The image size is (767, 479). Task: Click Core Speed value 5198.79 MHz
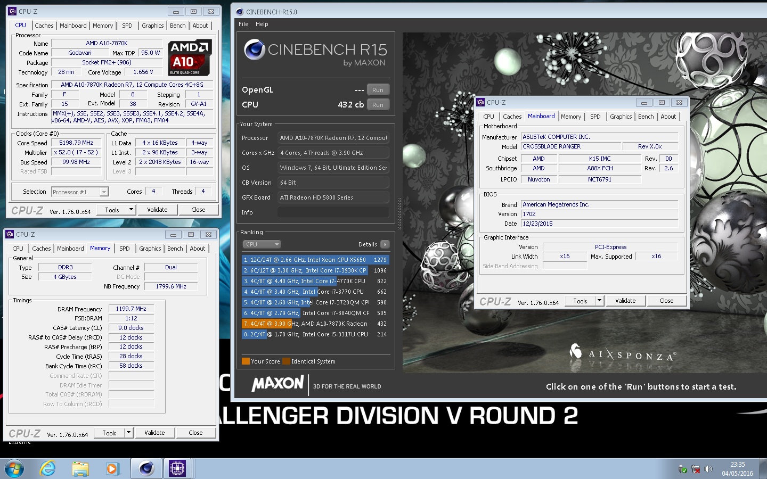[76, 143]
